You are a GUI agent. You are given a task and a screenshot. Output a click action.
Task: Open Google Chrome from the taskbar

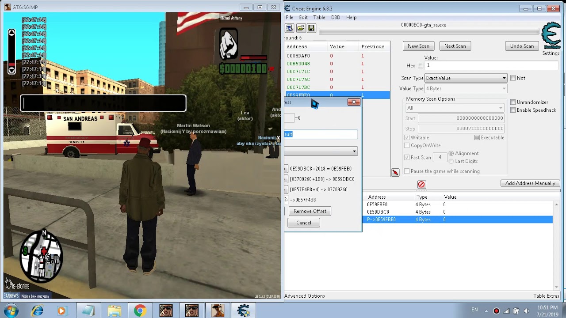click(140, 311)
